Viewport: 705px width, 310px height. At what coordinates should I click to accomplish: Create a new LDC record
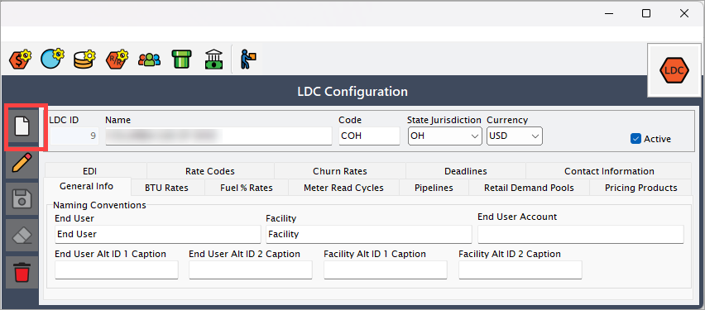[x=22, y=127]
